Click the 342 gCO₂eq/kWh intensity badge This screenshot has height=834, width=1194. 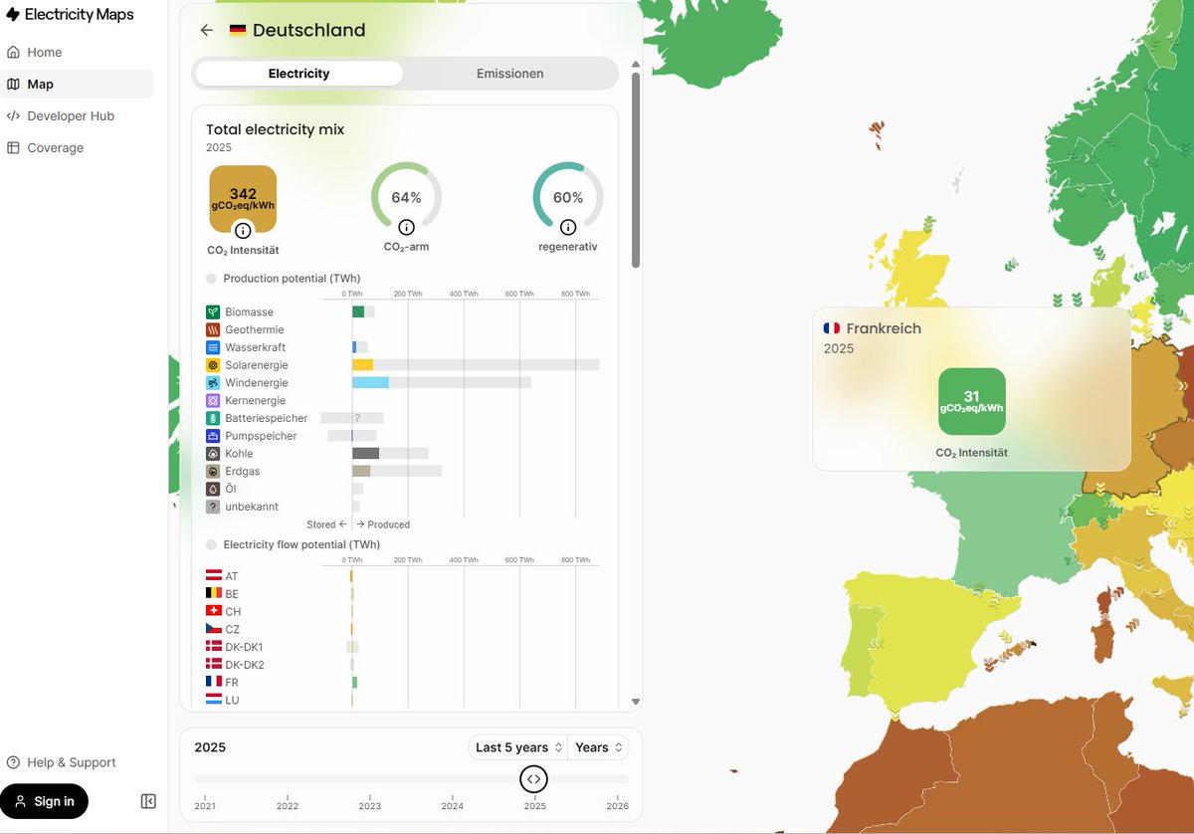(243, 199)
